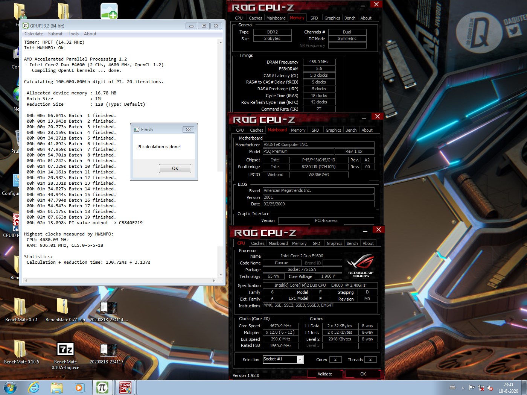The width and height of the screenshot is (527, 395).
Task: Select the About tab in the bottom CPU-Z window
Action: [x=368, y=243]
